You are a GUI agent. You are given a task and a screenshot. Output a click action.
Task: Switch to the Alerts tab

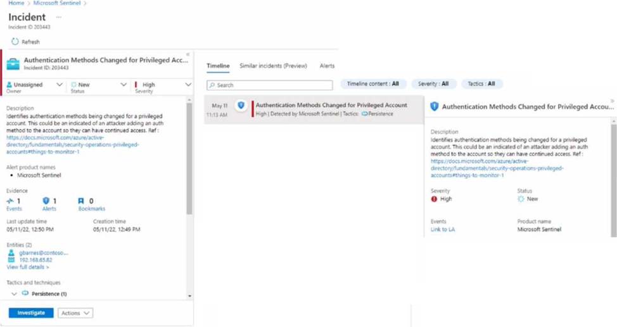327,66
